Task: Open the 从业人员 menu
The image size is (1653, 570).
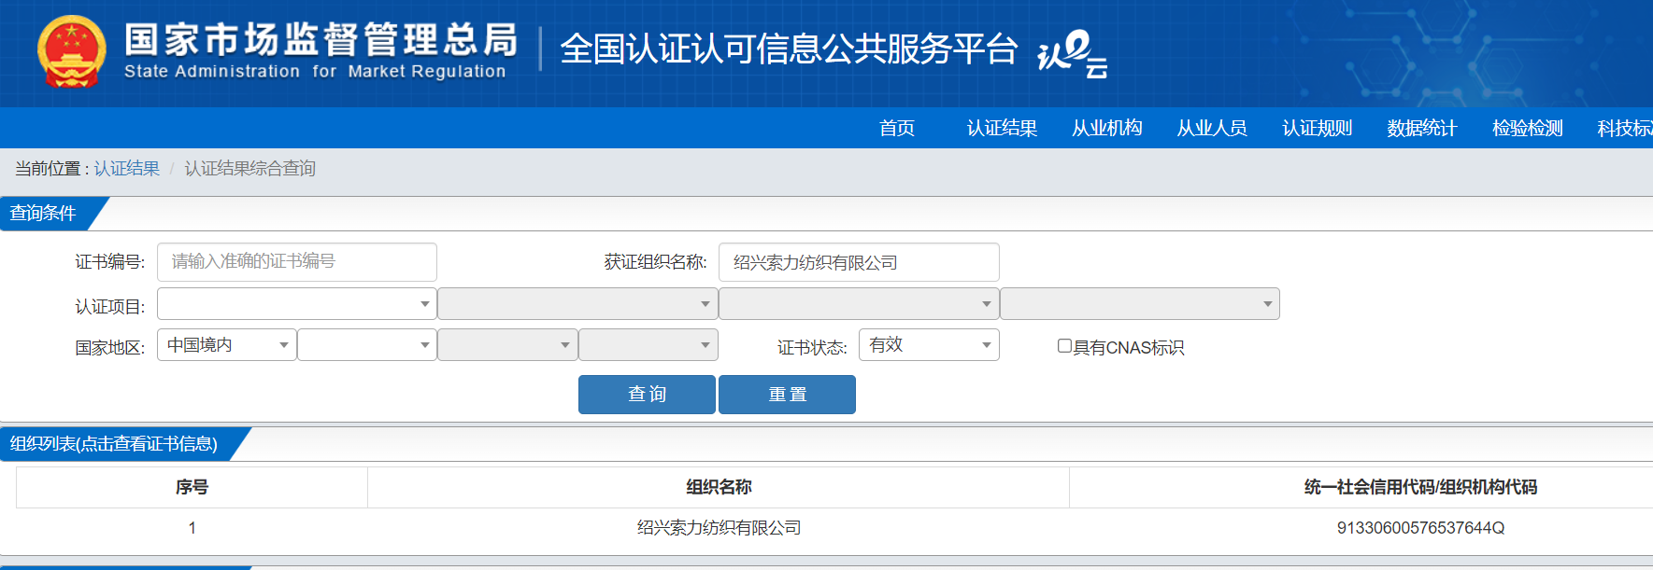Action: (x=1212, y=128)
